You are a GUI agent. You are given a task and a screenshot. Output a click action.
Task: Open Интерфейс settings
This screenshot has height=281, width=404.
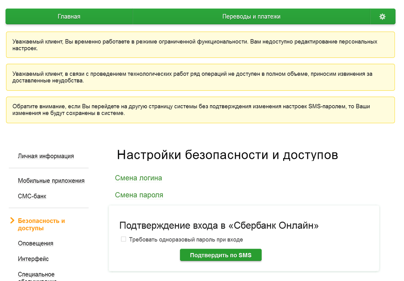(x=33, y=259)
